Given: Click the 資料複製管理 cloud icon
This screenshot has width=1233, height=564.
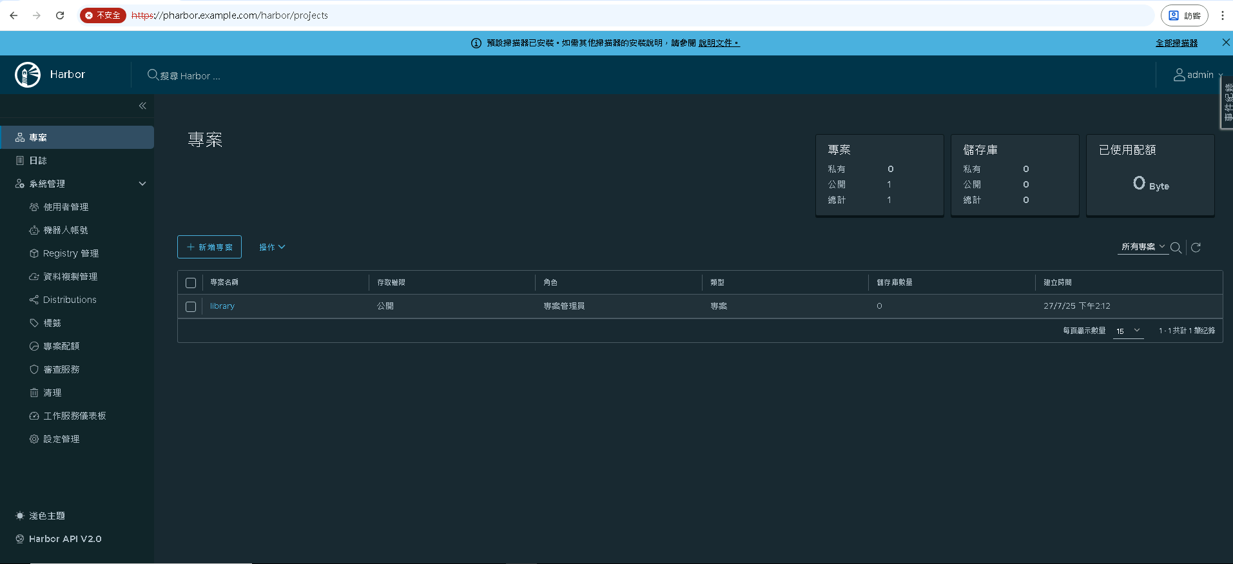Looking at the screenshot, I should (34, 277).
